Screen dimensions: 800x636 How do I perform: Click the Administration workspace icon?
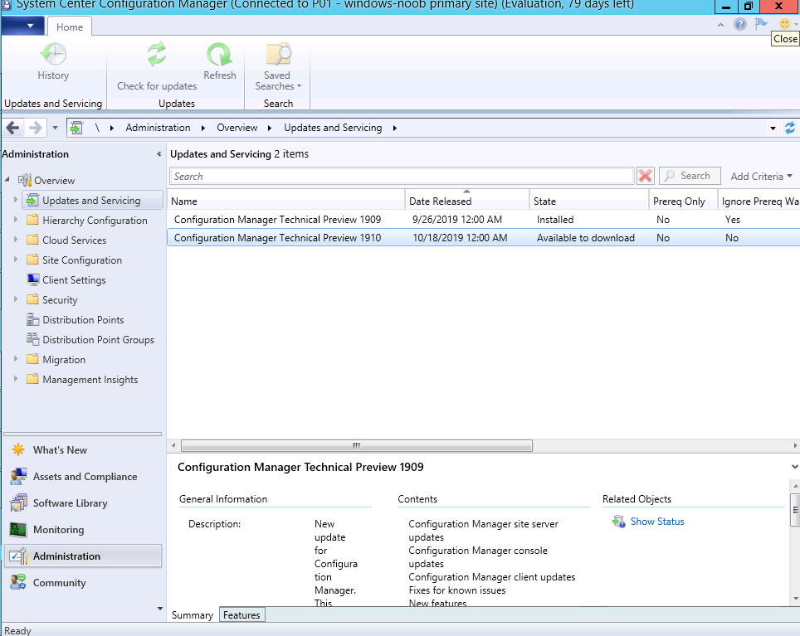18,556
